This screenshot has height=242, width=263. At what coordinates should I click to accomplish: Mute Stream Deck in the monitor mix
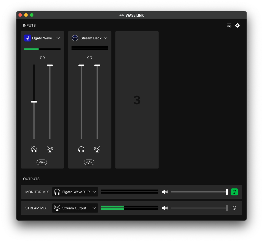(81, 149)
